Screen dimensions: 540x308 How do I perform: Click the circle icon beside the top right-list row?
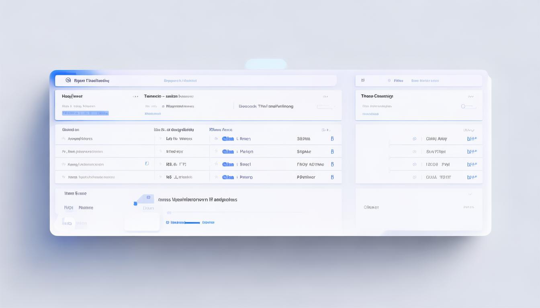click(x=414, y=139)
